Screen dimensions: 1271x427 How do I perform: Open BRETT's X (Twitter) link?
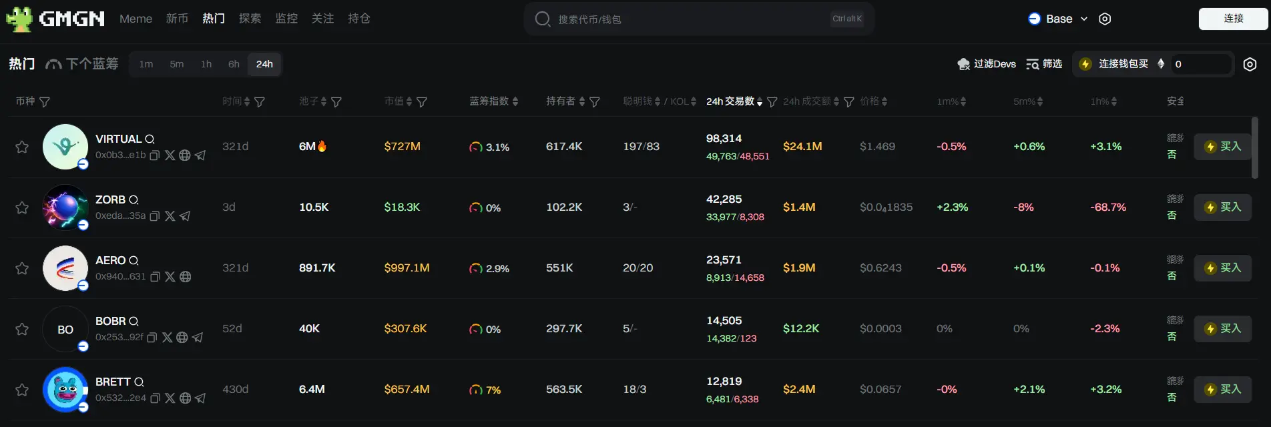click(x=170, y=398)
